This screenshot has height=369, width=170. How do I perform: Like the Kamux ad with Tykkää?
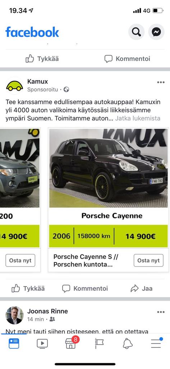click(28, 289)
